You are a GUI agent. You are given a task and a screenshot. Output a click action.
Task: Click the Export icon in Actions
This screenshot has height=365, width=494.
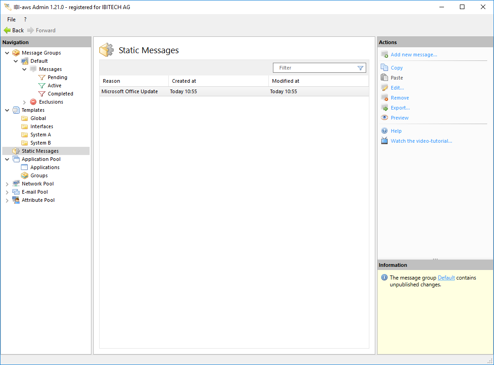coord(384,108)
